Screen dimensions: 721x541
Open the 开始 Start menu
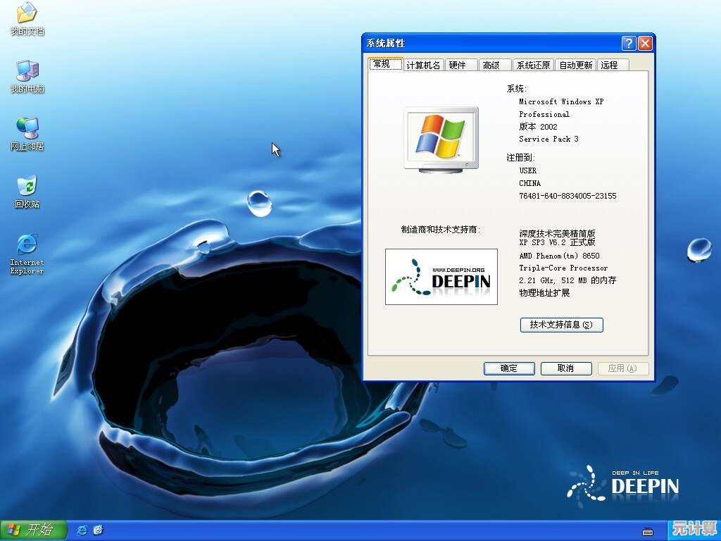click(x=33, y=530)
